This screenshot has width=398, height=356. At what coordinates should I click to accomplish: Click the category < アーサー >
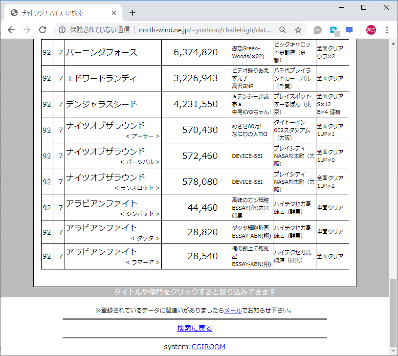pyautogui.click(x=142, y=136)
